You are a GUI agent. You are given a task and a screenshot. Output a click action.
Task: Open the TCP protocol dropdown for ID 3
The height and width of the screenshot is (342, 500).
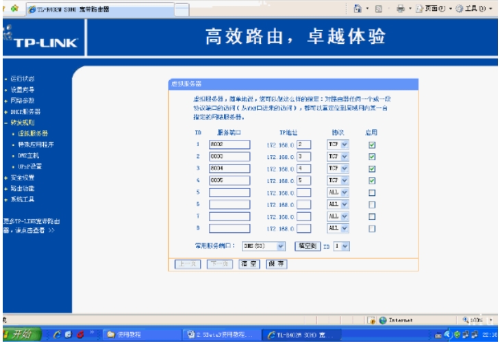coord(338,169)
